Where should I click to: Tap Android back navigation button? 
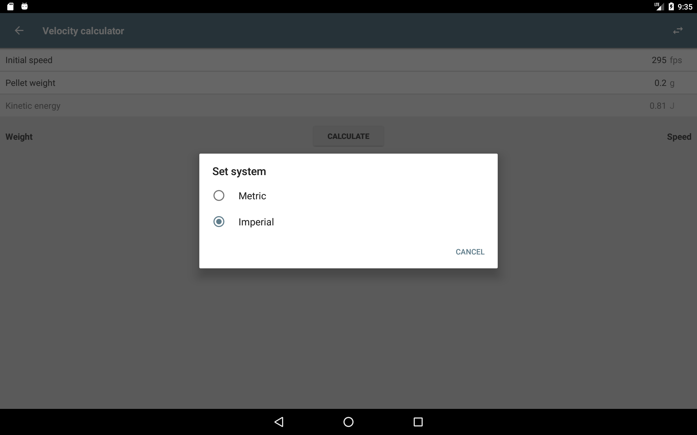[279, 422]
